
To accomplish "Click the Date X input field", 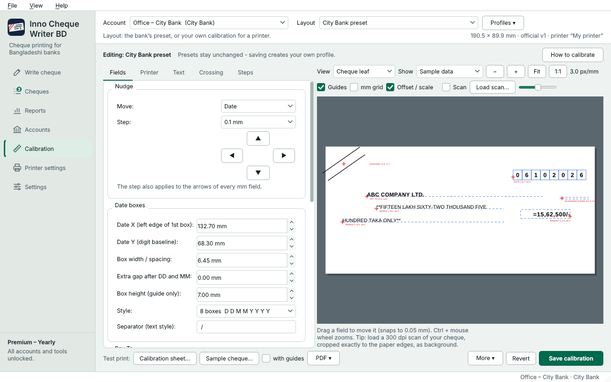I will (x=242, y=226).
